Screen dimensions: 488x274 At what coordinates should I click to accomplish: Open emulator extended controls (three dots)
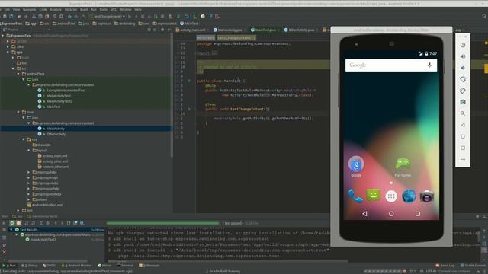463,159
